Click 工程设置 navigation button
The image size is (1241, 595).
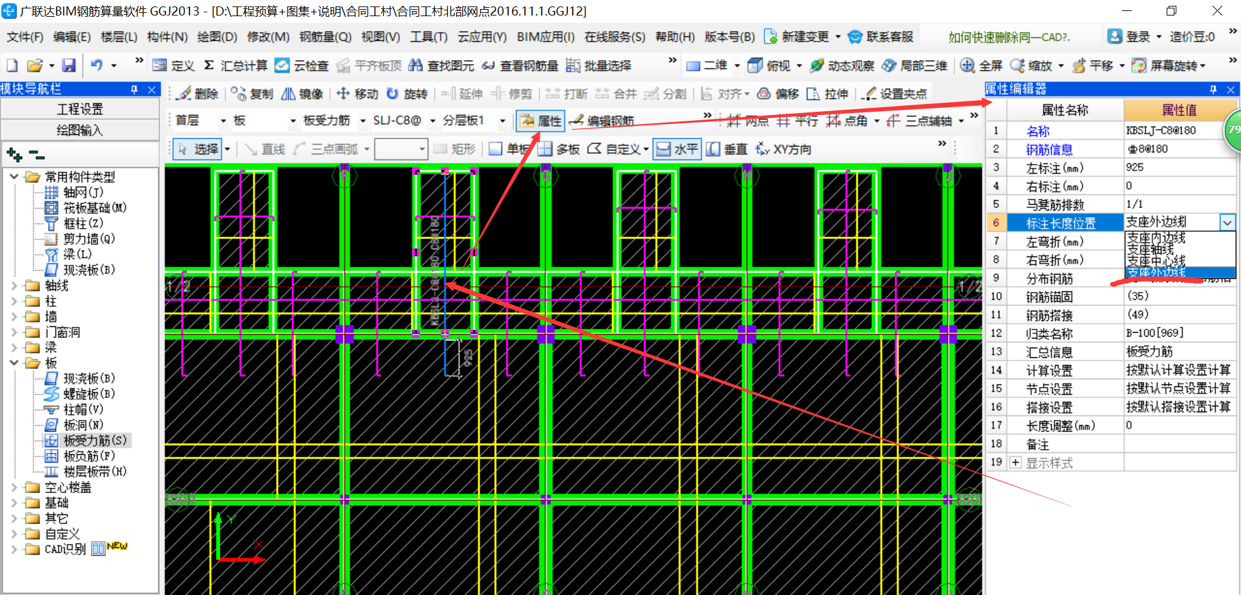point(80,109)
